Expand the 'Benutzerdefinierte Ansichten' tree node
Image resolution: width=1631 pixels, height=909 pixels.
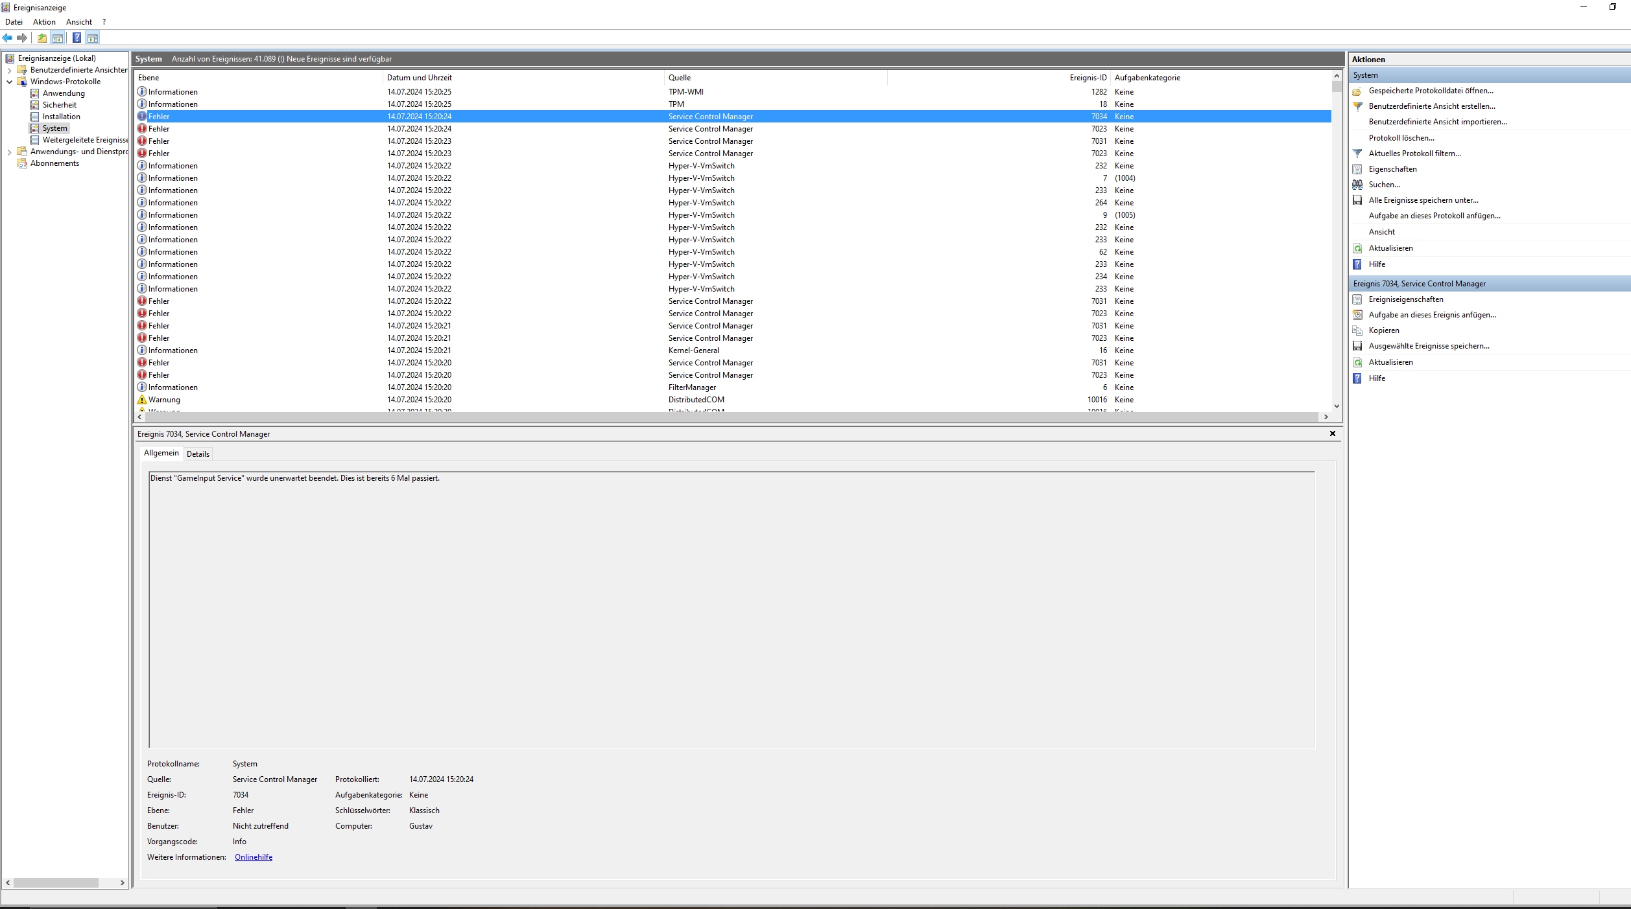click(x=9, y=70)
